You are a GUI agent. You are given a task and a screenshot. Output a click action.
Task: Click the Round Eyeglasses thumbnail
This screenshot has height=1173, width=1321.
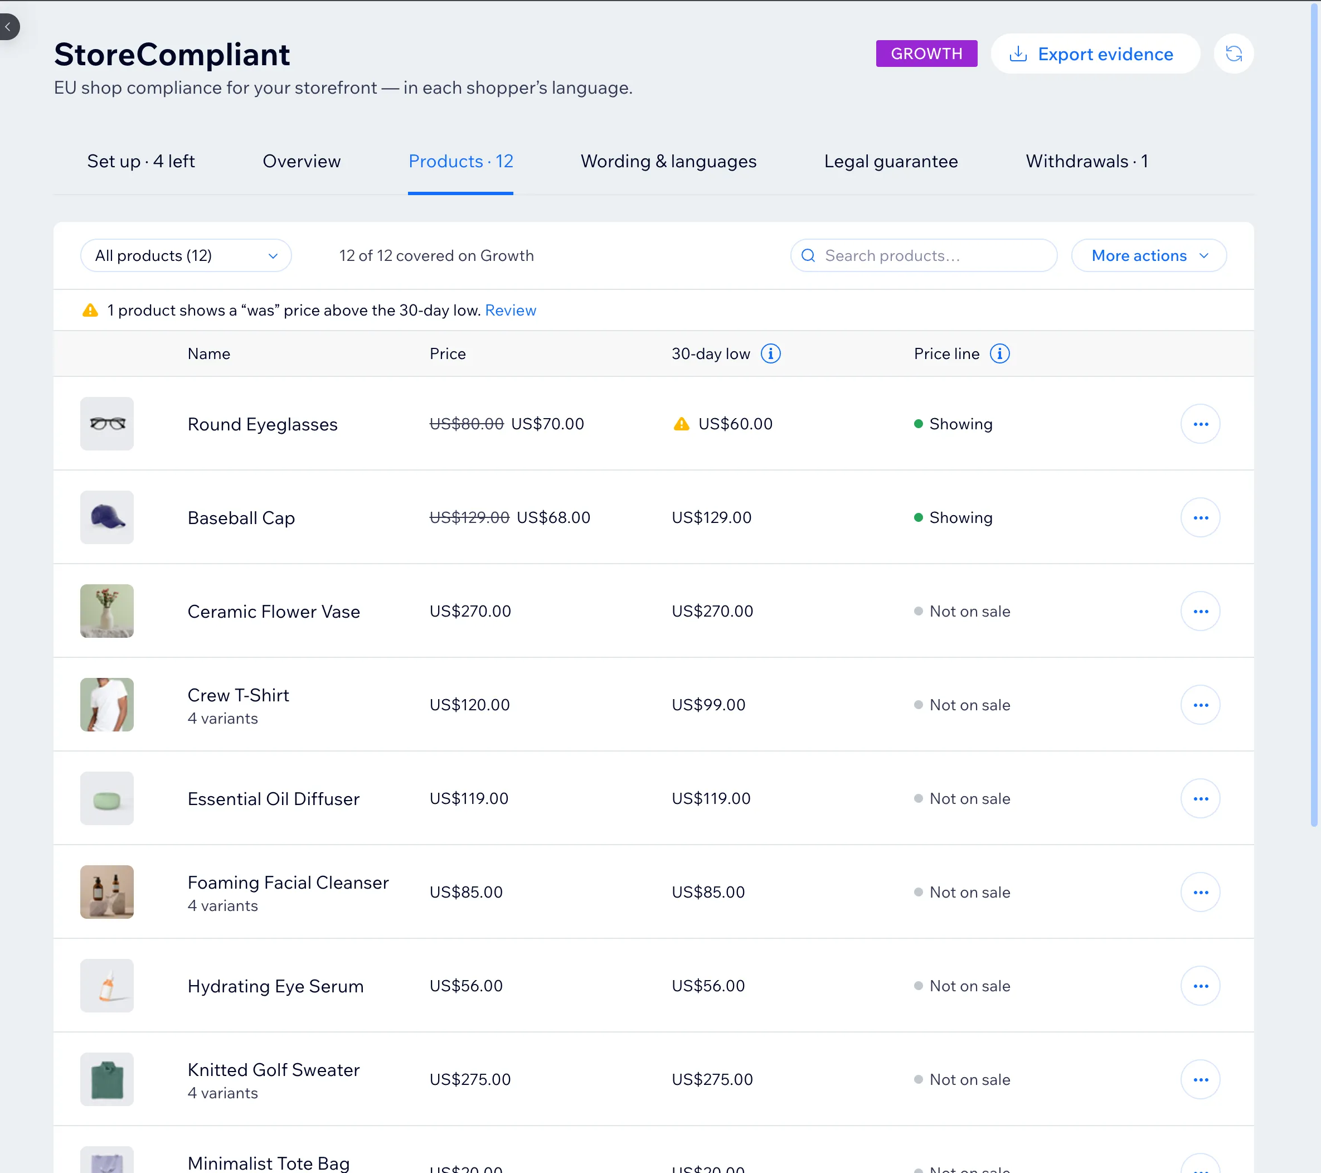click(106, 424)
